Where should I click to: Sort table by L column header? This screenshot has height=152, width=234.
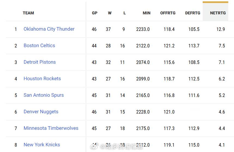tap(124, 13)
